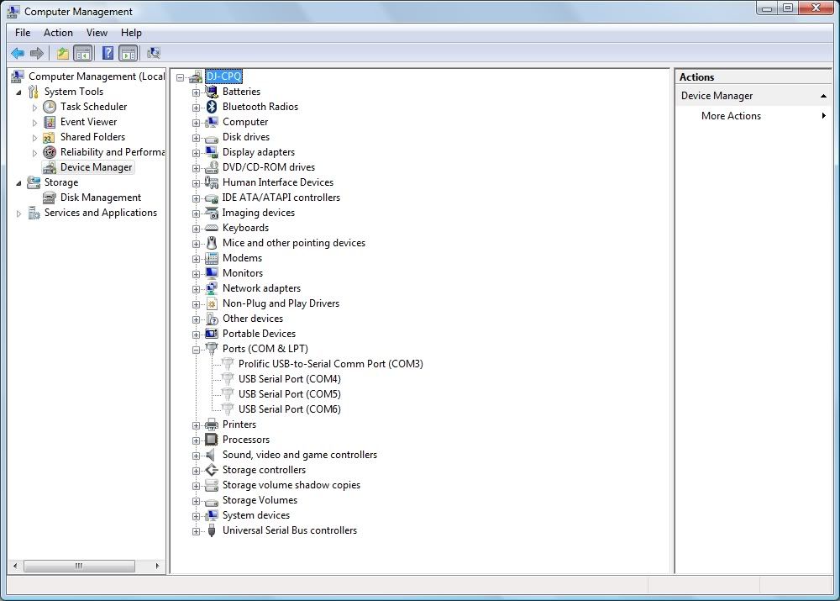This screenshot has width=840, height=601.
Task: Click the left pane horizontal scrollbar thumb
Action: point(79,567)
